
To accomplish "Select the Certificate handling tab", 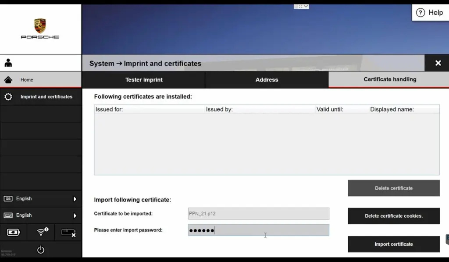I will click(390, 79).
